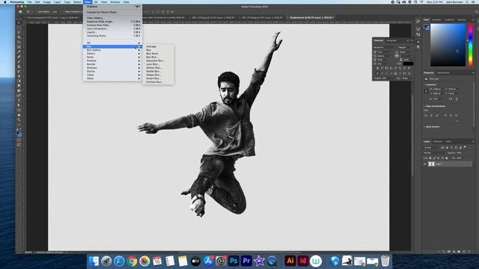Switch to the Adjustments panel tab

point(443,73)
